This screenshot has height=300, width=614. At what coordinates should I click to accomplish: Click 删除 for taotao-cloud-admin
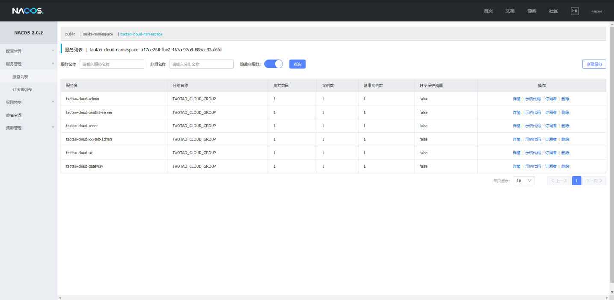565,99
